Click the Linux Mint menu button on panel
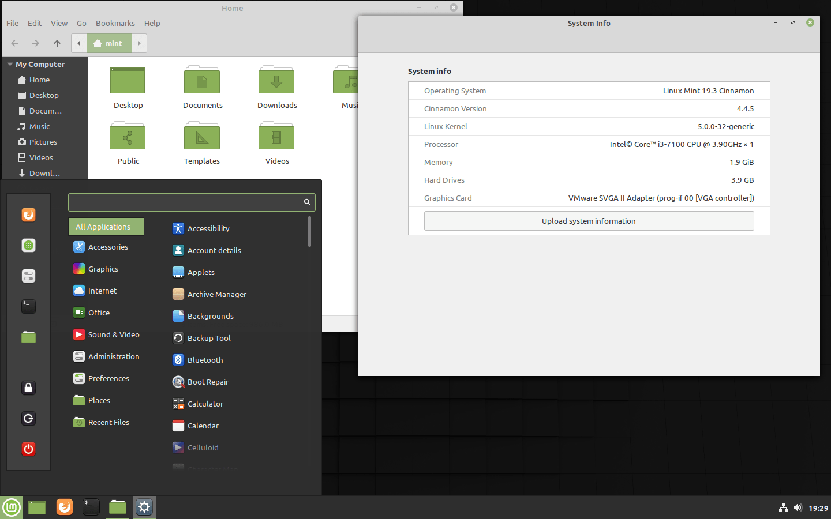The width and height of the screenshot is (831, 519). click(12, 507)
